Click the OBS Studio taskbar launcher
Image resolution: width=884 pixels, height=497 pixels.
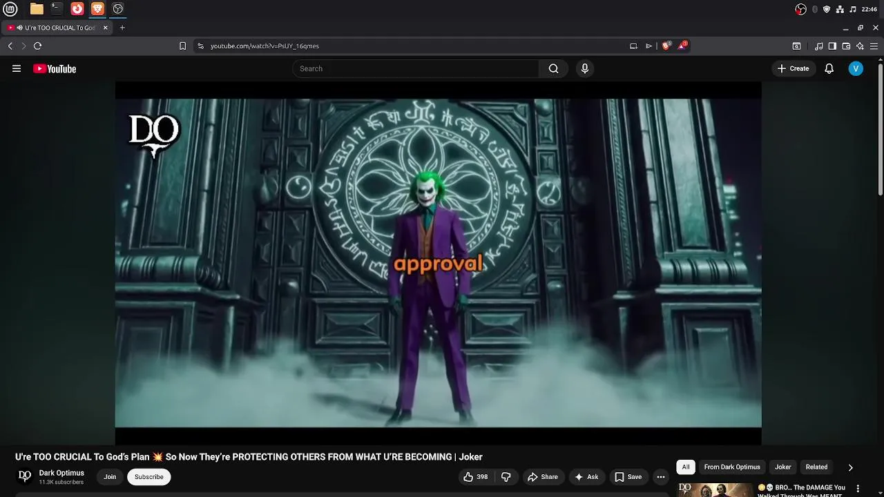[118, 9]
